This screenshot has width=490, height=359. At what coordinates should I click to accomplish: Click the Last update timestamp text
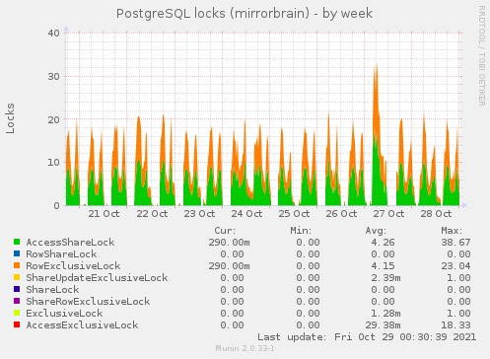click(x=367, y=337)
